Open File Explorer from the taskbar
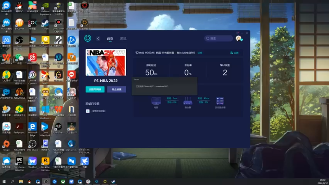This screenshot has height=185, width=329. tap(21, 182)
